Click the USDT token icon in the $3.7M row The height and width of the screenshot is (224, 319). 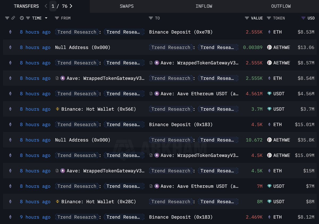click(269, 109)
